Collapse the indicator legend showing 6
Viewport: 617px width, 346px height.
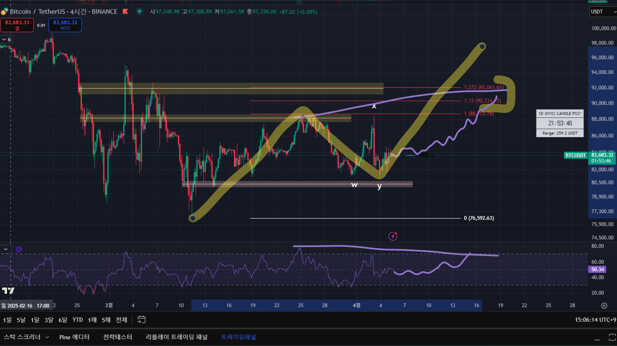coord(7,39)
